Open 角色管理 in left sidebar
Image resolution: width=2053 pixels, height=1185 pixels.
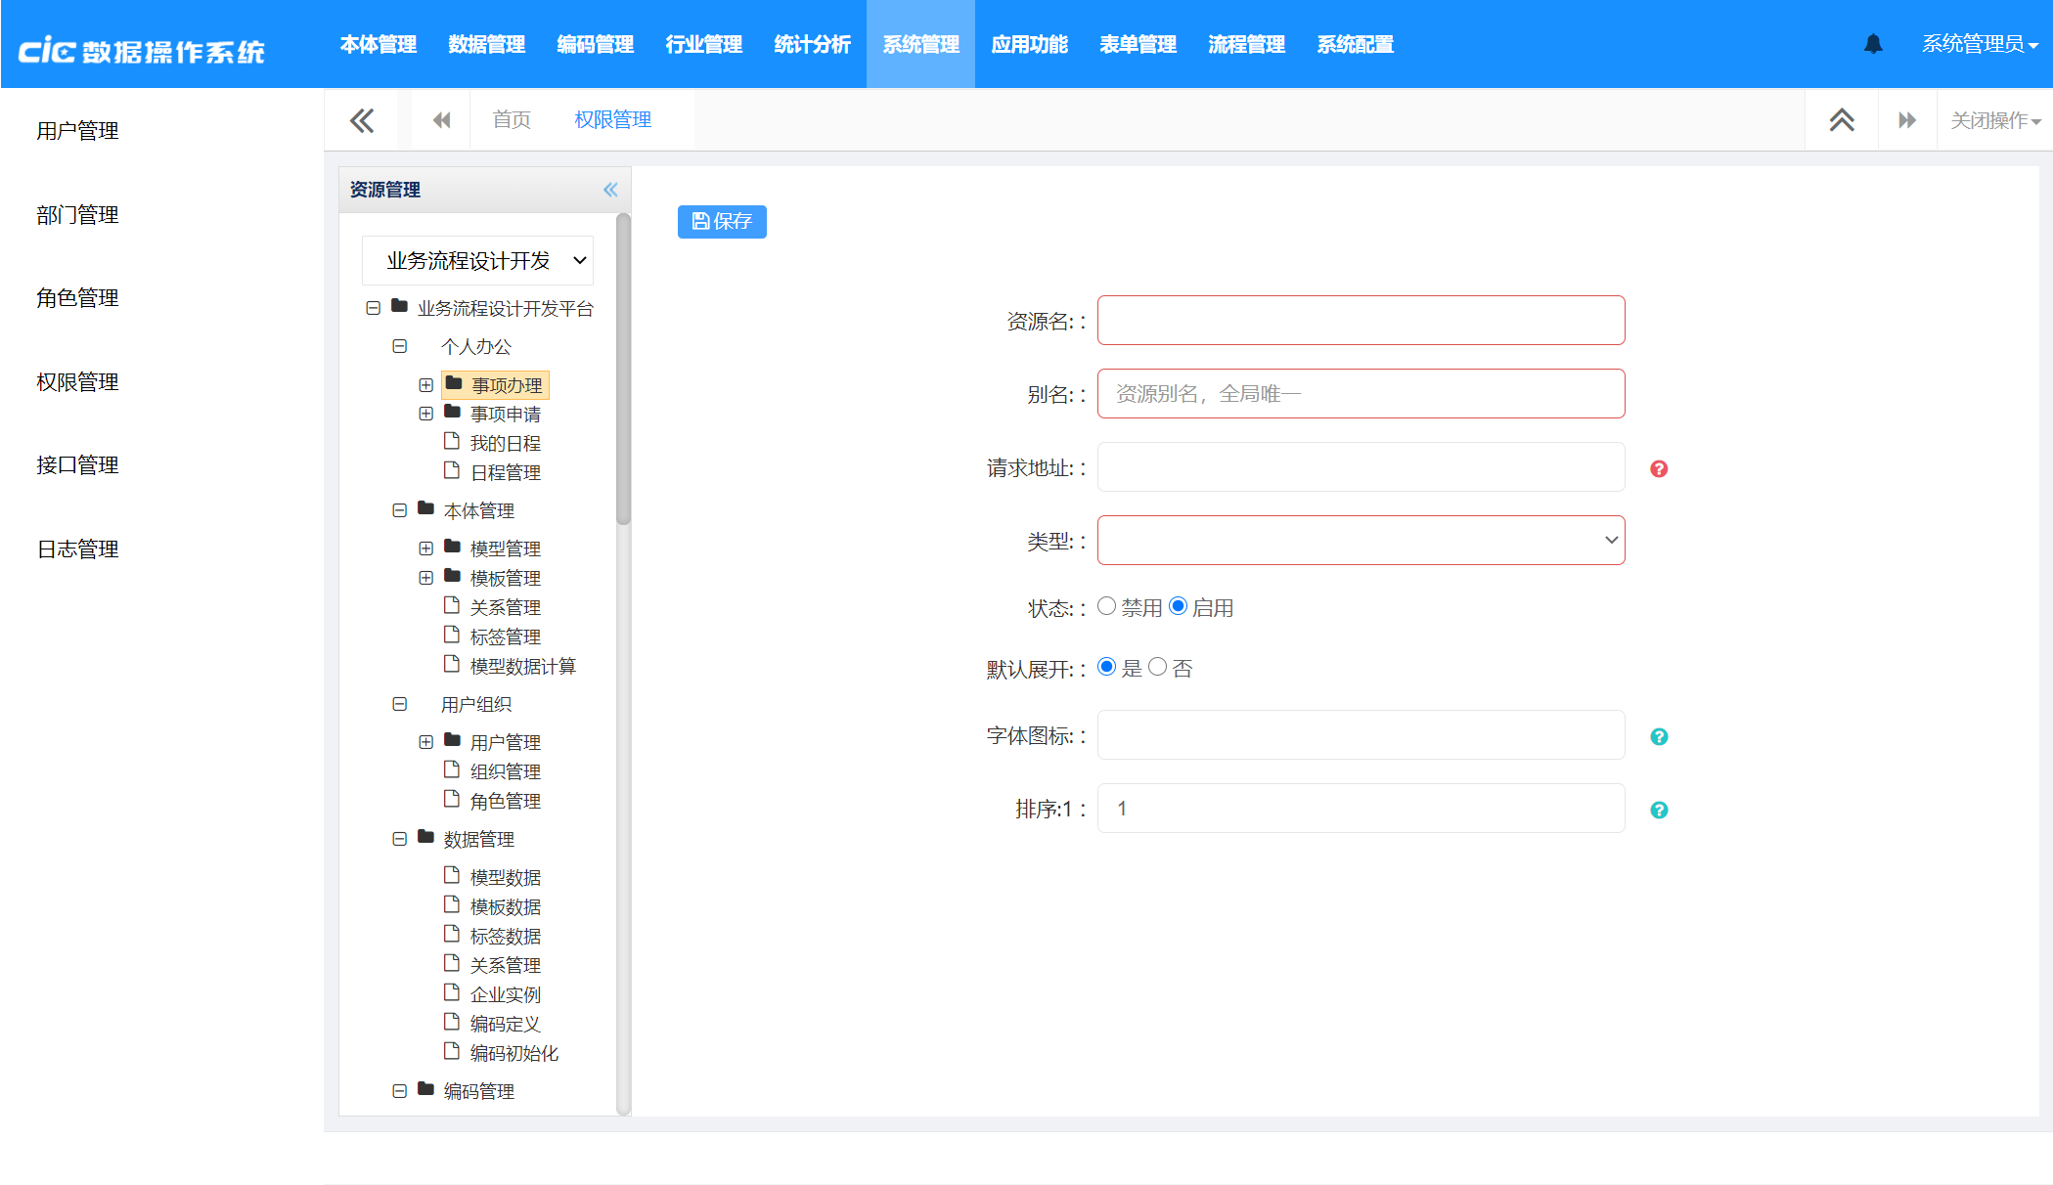tap(77, 298)
